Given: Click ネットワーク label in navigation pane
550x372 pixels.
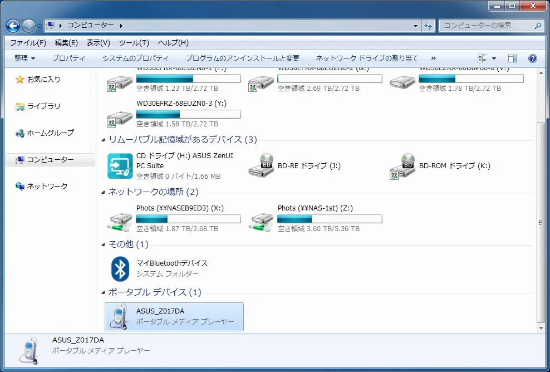Looking at the screenshot, I should click(x=47, y=187).
